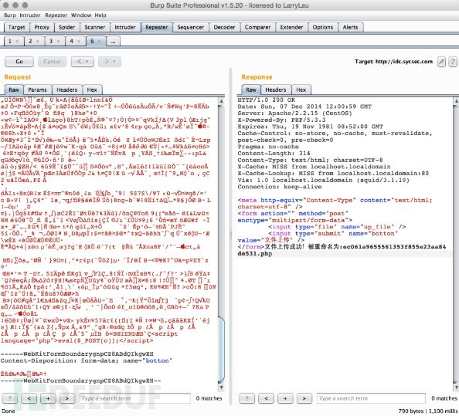
Task: Click the "de531.php" filename in response
Action: pos(255,254)
